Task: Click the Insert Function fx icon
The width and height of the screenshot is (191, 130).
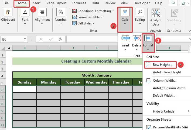Action: [x=60, y=39]
